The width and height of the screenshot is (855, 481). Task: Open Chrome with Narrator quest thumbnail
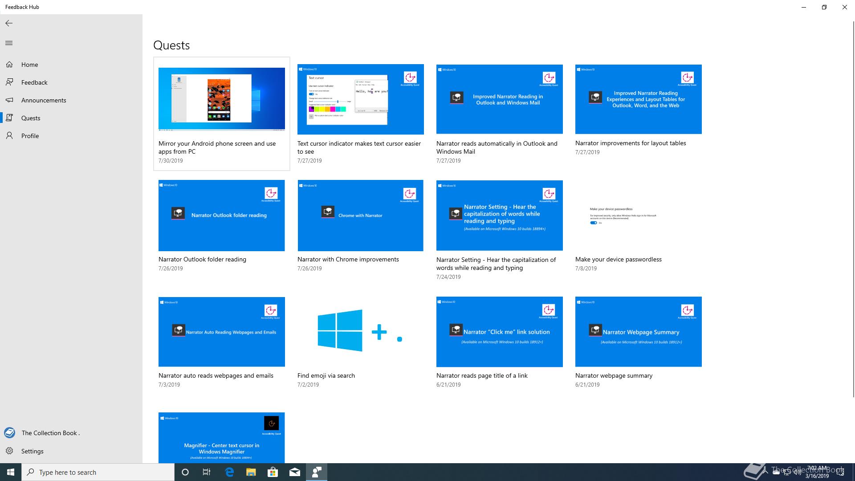361,216
